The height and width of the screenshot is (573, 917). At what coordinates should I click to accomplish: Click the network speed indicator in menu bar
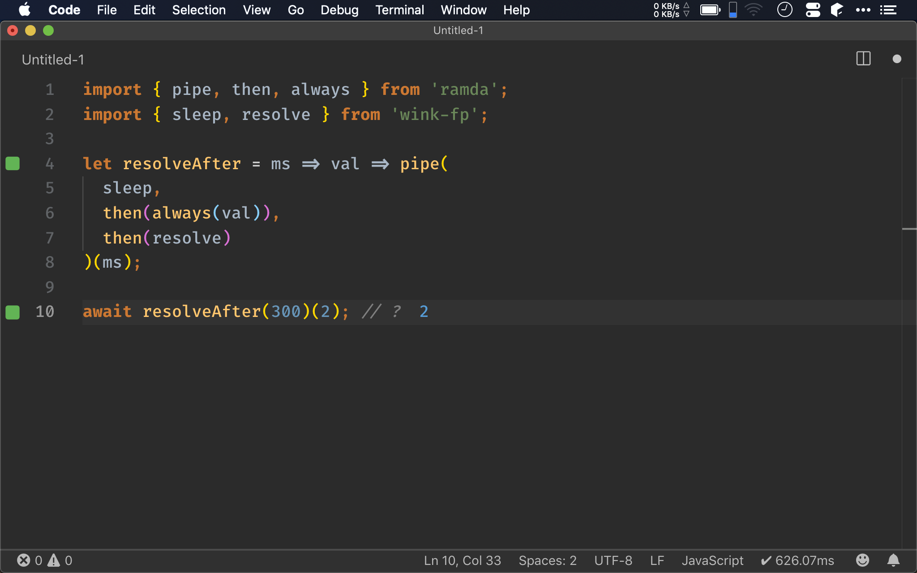point(671,10)
